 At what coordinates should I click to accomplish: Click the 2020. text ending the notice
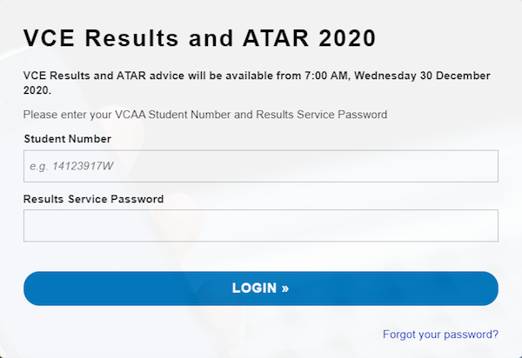coord(37,90)
